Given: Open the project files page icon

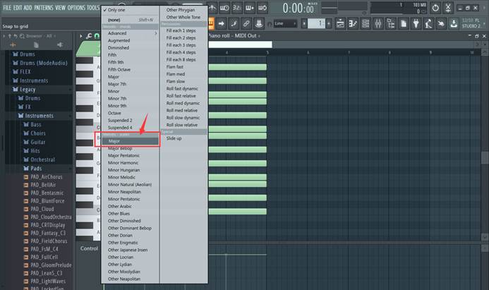Looking at the screenshot, I should coord(403,23).
